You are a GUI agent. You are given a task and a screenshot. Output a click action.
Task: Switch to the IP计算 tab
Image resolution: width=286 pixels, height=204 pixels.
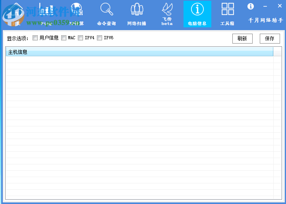pos(76,14)
